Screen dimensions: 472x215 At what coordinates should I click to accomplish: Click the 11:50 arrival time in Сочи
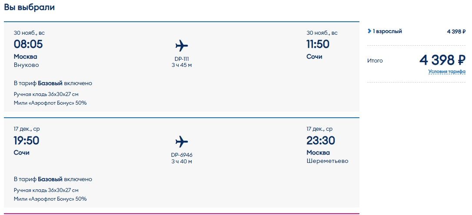pyautogui.click(x=318, y=44)
